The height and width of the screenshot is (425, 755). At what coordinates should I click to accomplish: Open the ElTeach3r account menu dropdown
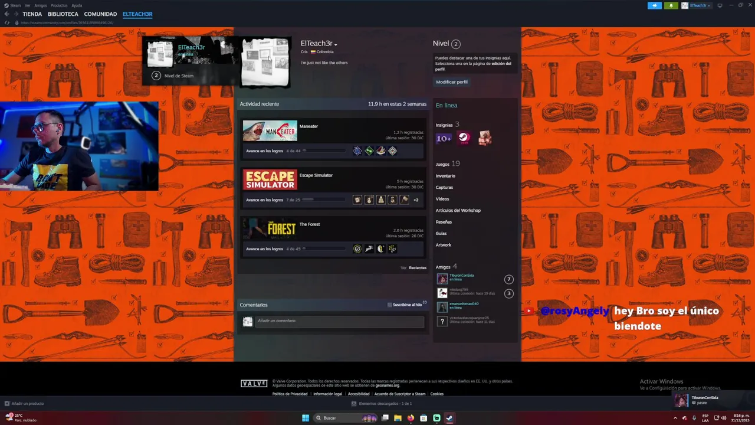pyautogui.click(x=697, y=5)
